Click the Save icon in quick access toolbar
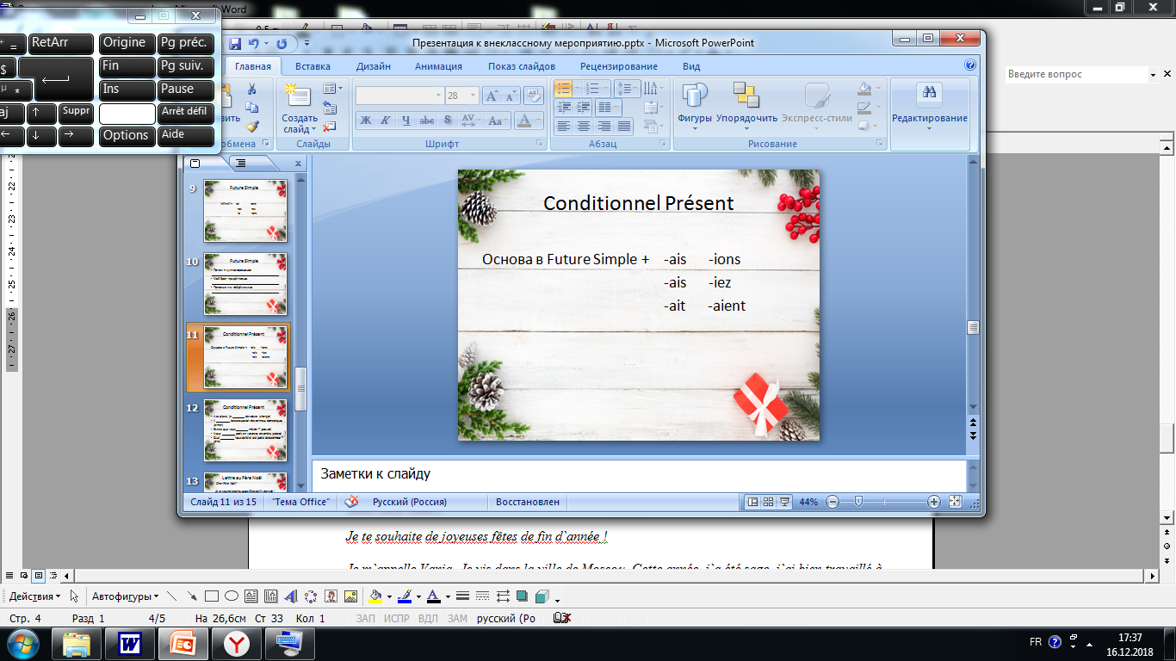Image resolution: width=1176 pixels, height=661 pixels. [x=234, y=43]
